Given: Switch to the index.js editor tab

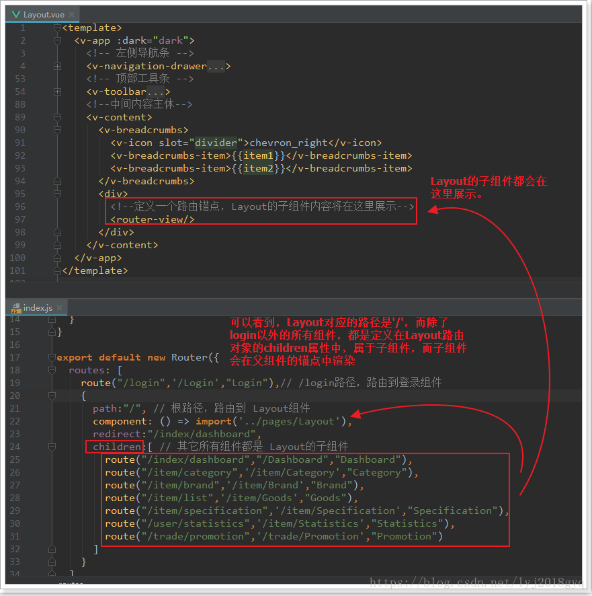Looking at the screenshot, I should [37, 307].
